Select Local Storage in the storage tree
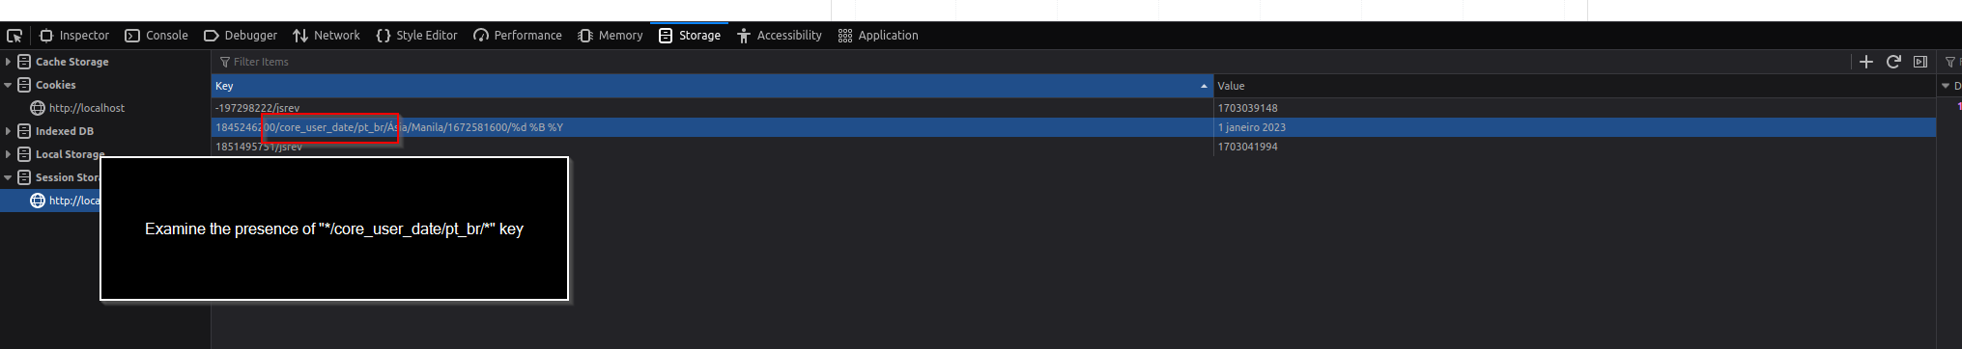1962x349 pixels. tap(70, 154)
